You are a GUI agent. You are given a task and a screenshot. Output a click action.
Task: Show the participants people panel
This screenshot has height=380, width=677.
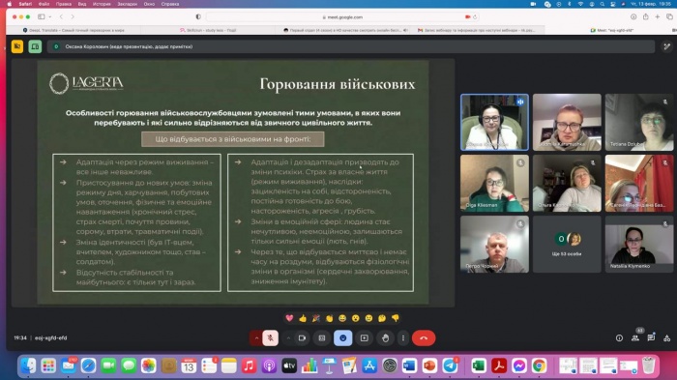(x=635, y=338)
